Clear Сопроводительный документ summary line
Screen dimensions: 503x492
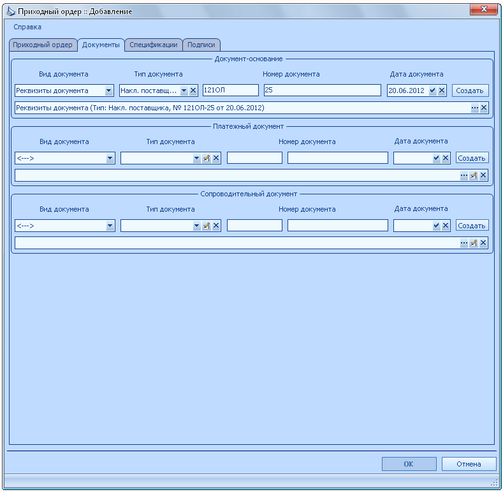point(483,243)
